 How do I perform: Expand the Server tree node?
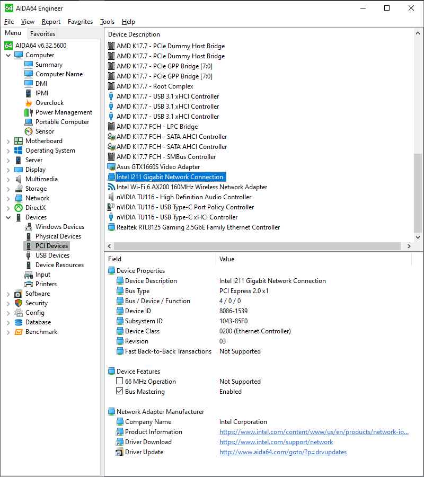8,160
